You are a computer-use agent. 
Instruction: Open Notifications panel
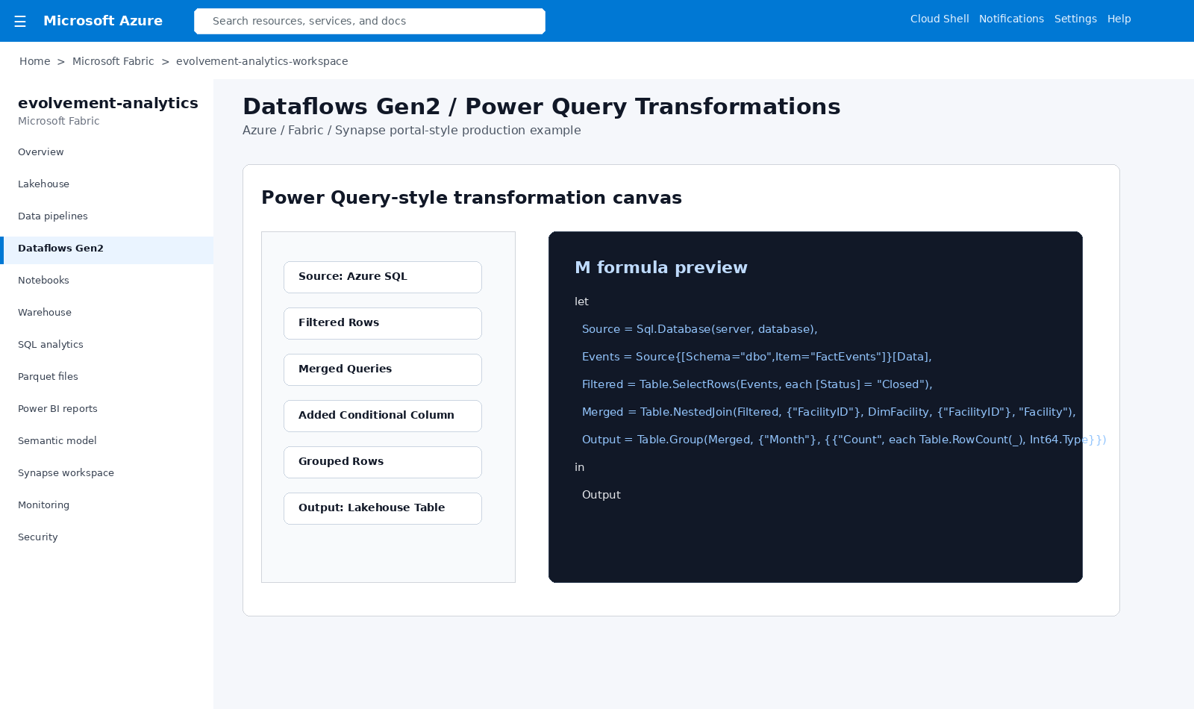[1011, 19]
